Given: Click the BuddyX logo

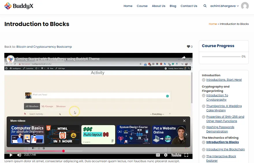Looking at the screenshot, I should tap(19, 6).
